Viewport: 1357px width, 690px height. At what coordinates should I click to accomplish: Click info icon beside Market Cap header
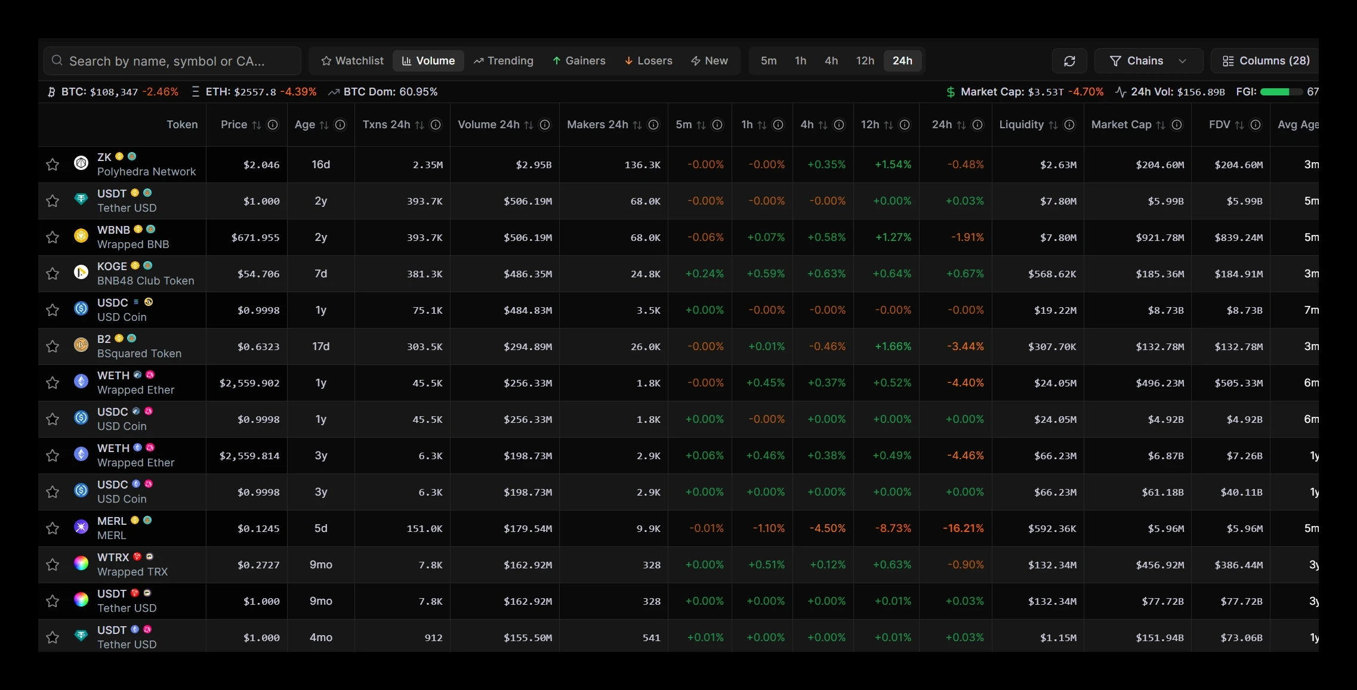pyautogui.click(x=1177, y=125)
